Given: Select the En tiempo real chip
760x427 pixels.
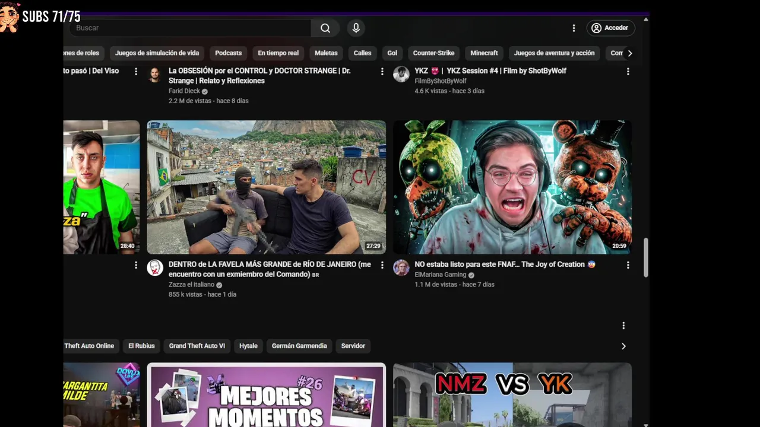Looking at the screenshot, I should 278,53.
